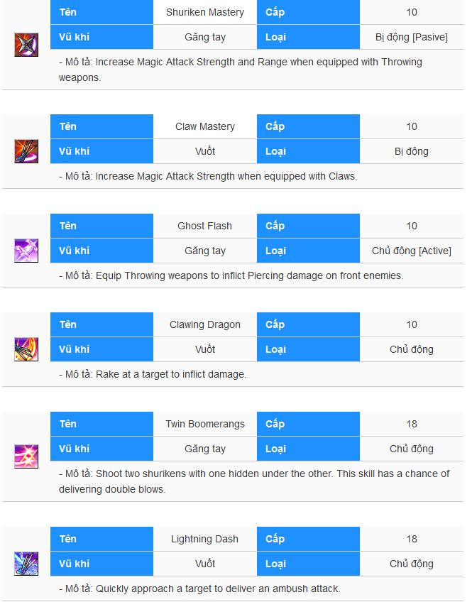Click the 'Vuốt' weapon cell for Clawing Dragon
The width and height of the screenshot is (472, 602).
tap(205, 349)
